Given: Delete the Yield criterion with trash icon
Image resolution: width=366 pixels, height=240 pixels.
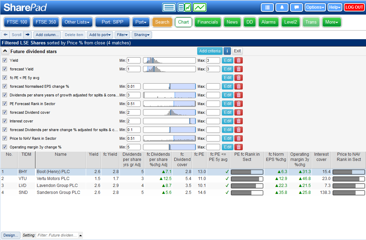Looking at the screenshot, I should pyautogui.click(x=238, y=60).
